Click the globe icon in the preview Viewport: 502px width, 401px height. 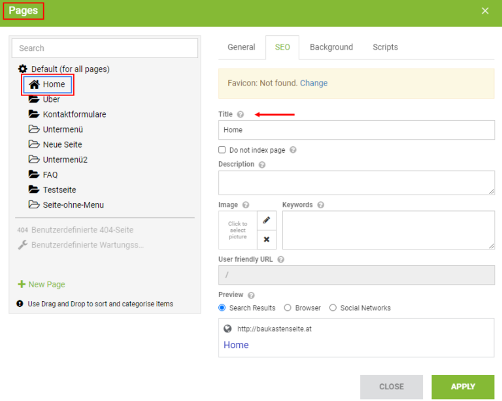[227, 329]
